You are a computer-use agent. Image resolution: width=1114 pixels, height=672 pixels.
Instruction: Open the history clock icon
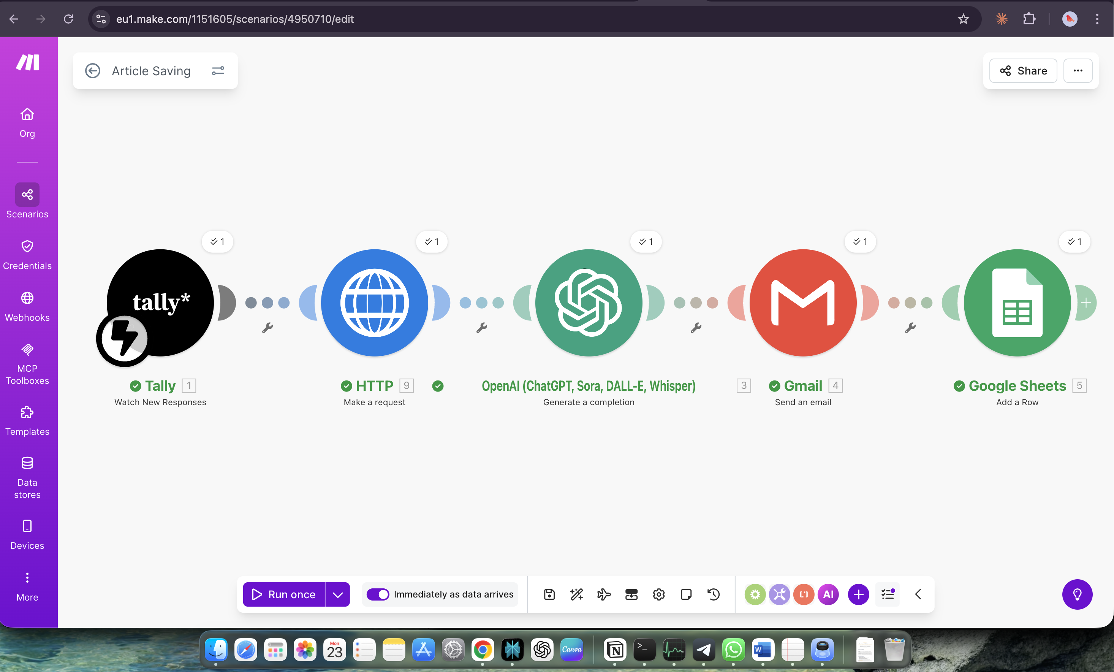pos(714,594)
